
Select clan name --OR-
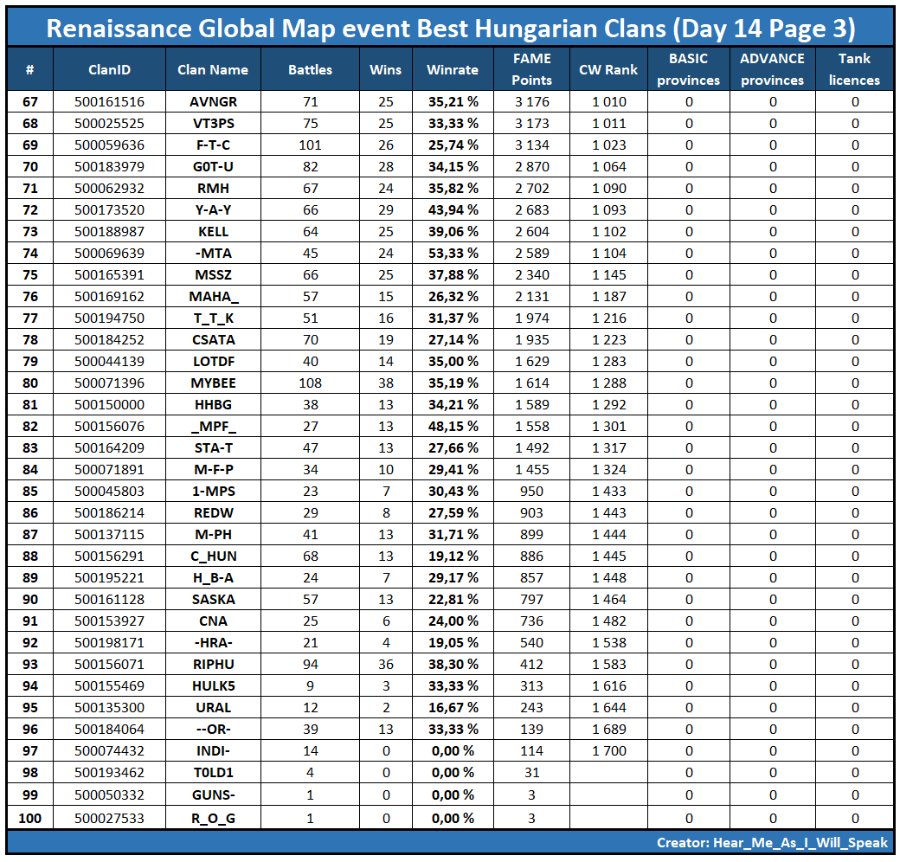tap(214, 729)
